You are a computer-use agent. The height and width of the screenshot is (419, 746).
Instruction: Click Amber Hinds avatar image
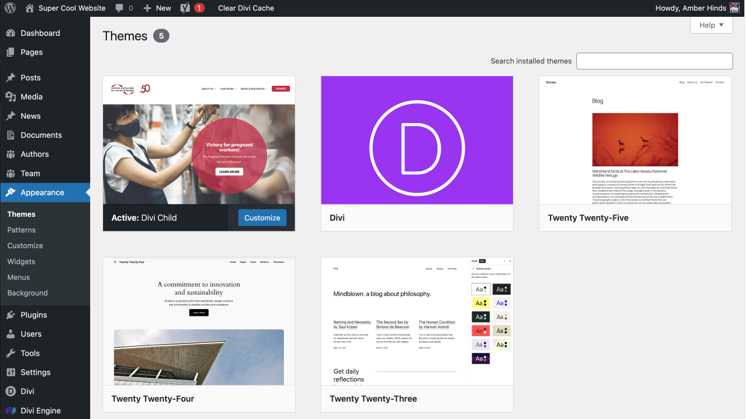click(734, 8)
